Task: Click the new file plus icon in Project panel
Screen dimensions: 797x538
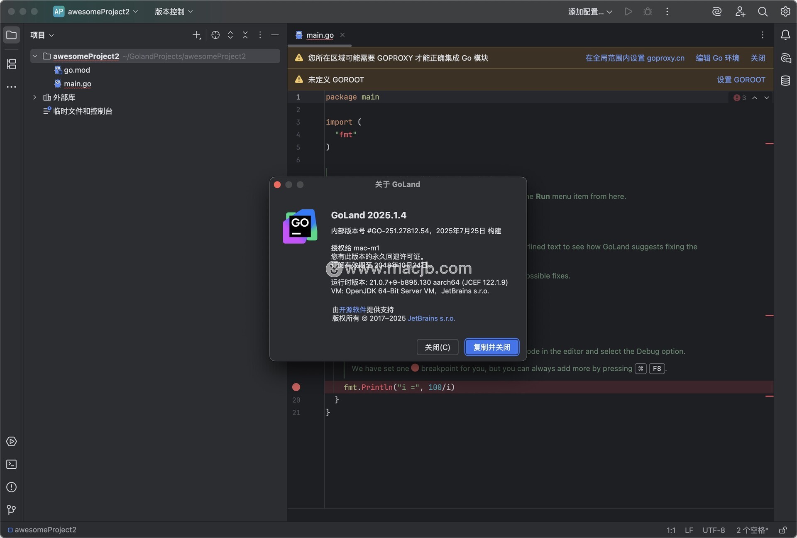Action: [x=197, y=35]
